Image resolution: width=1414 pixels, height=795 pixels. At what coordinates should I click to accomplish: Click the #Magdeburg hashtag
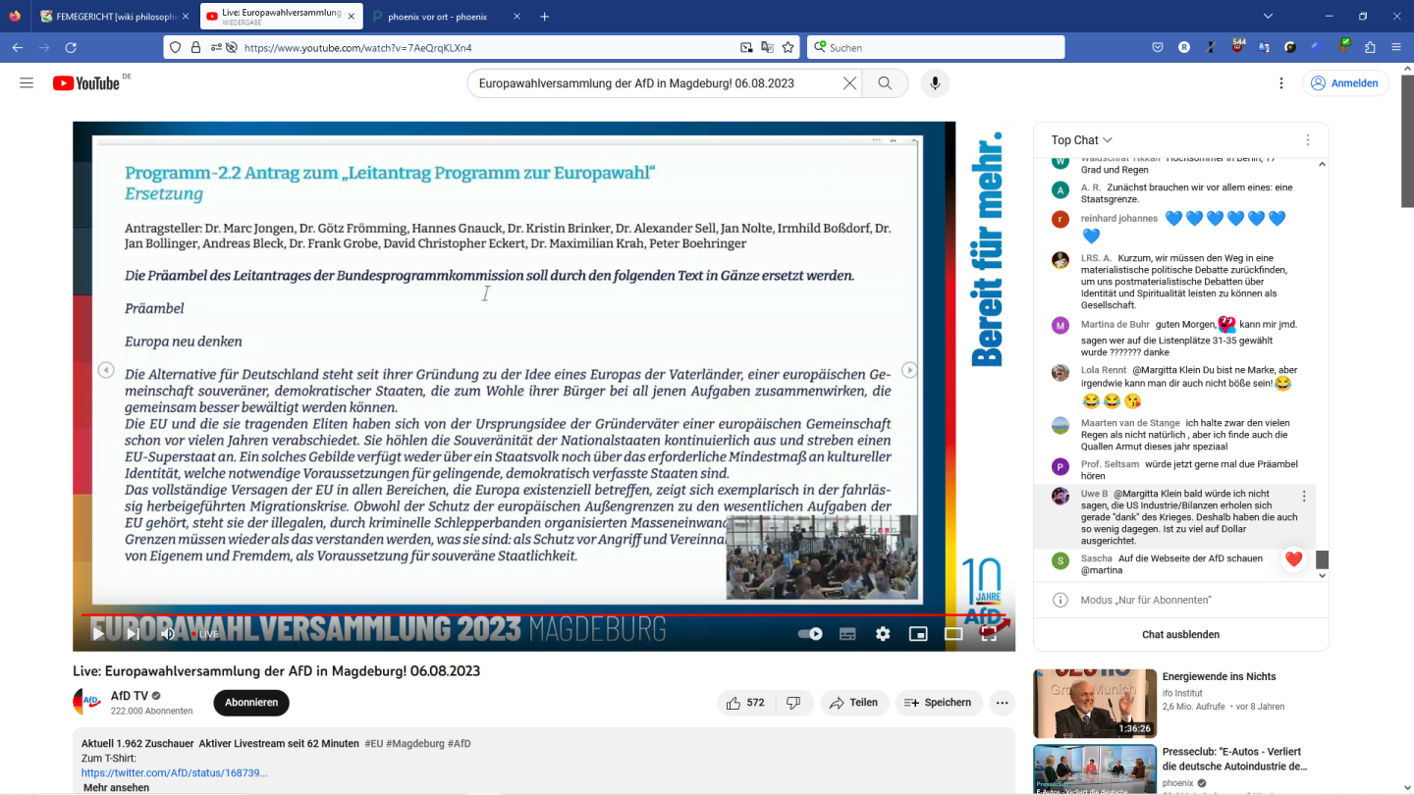[415, 744]
